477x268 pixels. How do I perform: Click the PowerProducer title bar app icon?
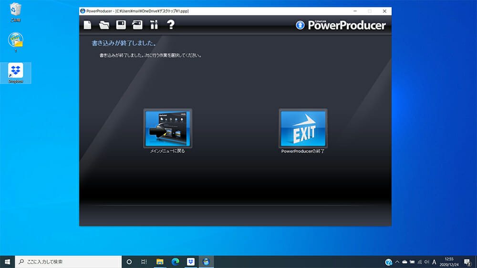pyautogui.click(x=83, y=11)
